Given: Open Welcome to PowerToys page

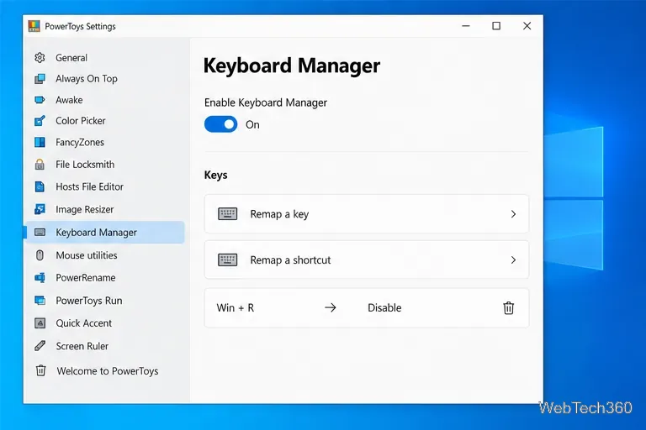Looking at the screenshot, I should 108,371.
